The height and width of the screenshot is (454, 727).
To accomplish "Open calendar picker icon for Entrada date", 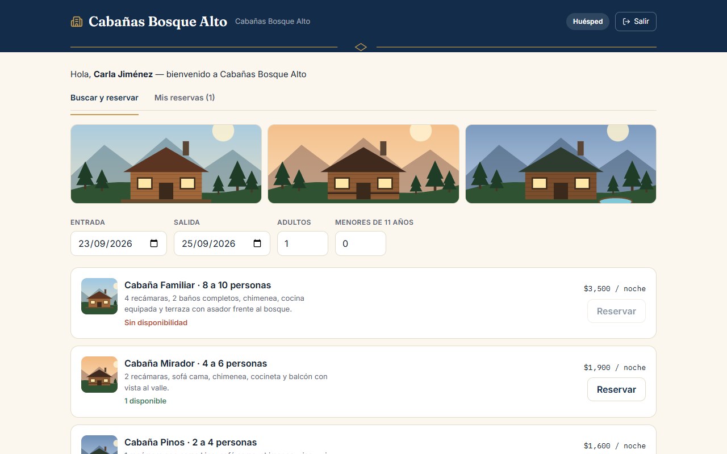I will 154,243.
